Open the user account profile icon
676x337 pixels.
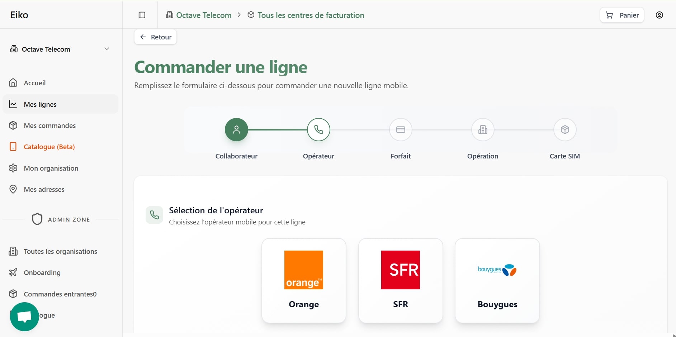point(659,15)
